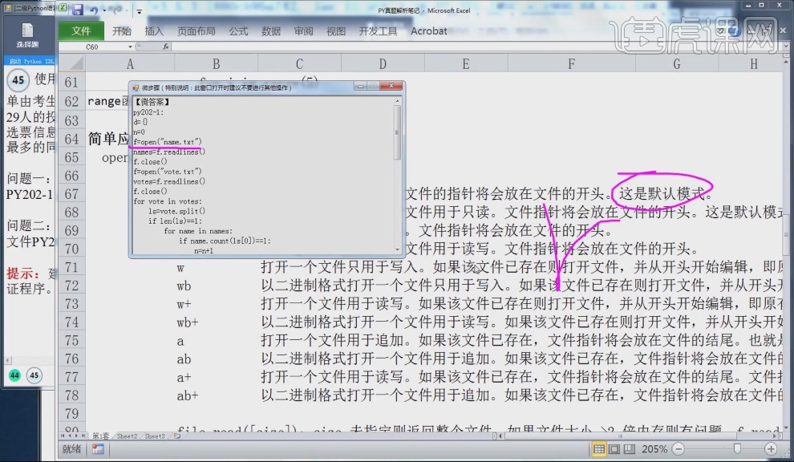Close the 微步骤 answer popup window

click(x=391, y=86)
